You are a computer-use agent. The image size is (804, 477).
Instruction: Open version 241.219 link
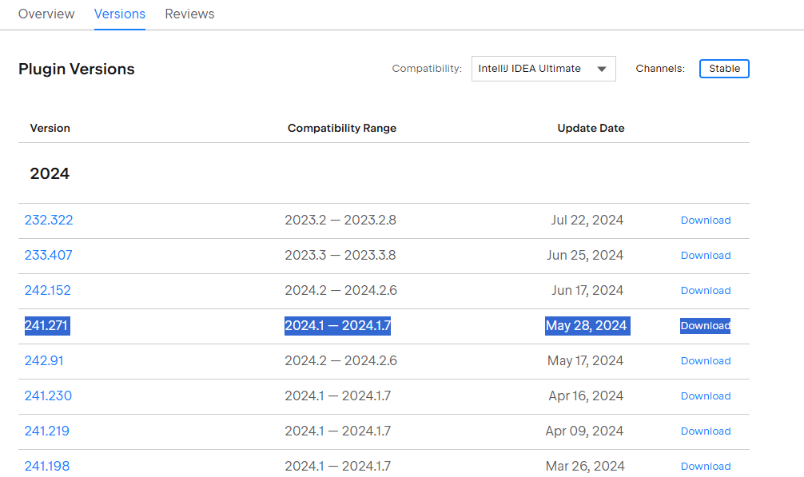[x=46, y=431]
